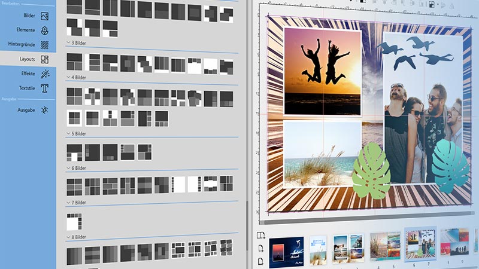Collapse the 4 Bilder section
Image resolution: width=479 pixels, height=269 pixels.
(x=68, y=78)
